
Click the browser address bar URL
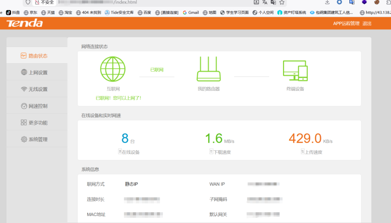point(98,2)
